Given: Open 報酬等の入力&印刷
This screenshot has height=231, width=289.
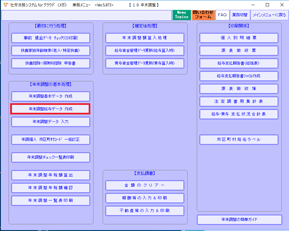Looking at the screenshot, I should pyautogui.click(x=145, y=198).
